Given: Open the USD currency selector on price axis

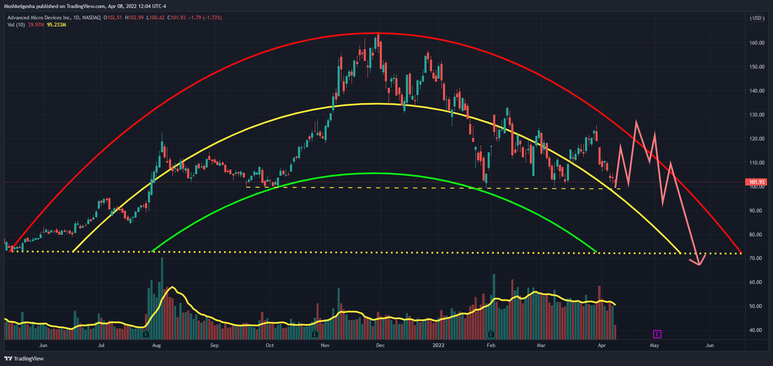Looking at the screenshot, I should (x=757, y=18).
